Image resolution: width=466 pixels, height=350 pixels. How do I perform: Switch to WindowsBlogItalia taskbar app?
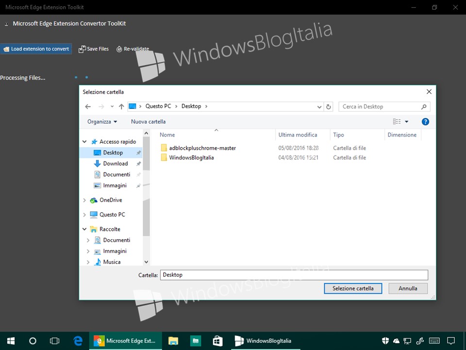point(266,341)
